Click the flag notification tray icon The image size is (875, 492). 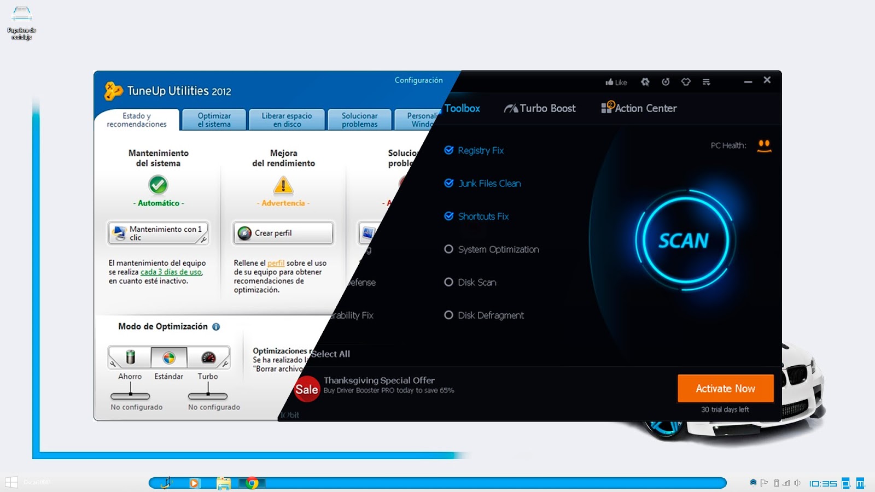[x=764, y=483]
